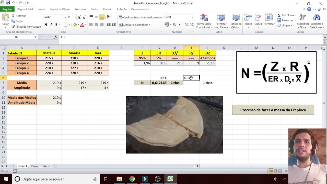This screenshot has height=184, width=327.
Task: Decrease font size with small A icon
Action: click(x=84, y=17)
